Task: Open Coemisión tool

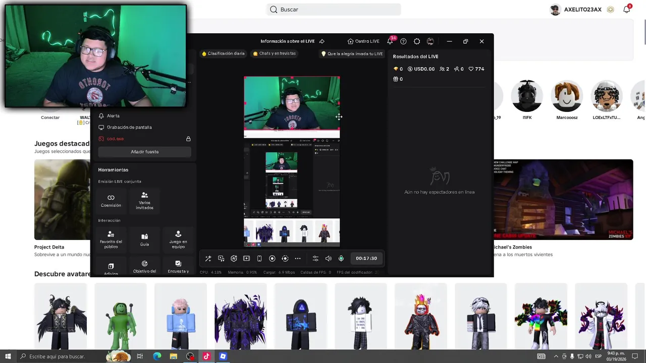Action: tap(111, 201)
